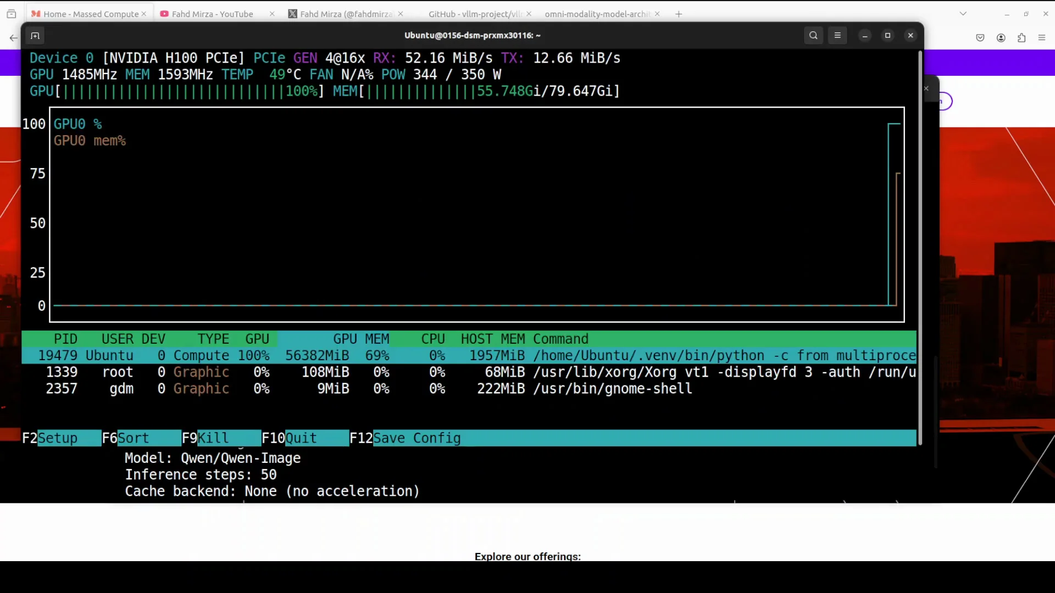Click the browser back arrow

(x=13, y=38)
